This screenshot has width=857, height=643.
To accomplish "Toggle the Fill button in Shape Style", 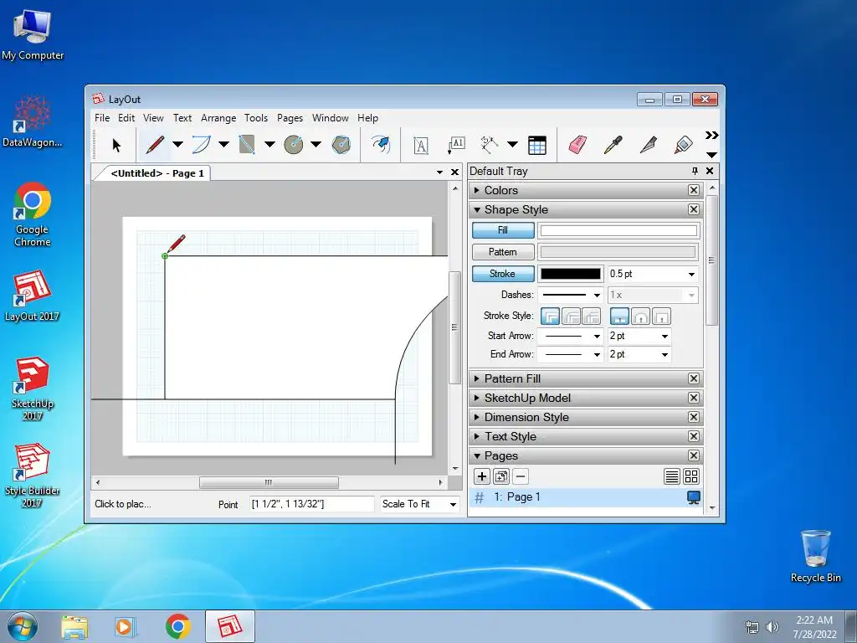I will (503, 230).
